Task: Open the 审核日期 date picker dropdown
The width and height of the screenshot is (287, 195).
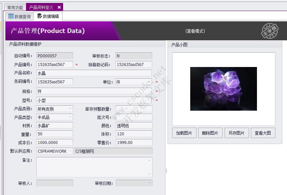Action: [x=150, y=183]
